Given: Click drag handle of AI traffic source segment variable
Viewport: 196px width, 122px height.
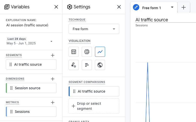Looking at the screenshot, I should pyautogui.click(x=11, y=64).
